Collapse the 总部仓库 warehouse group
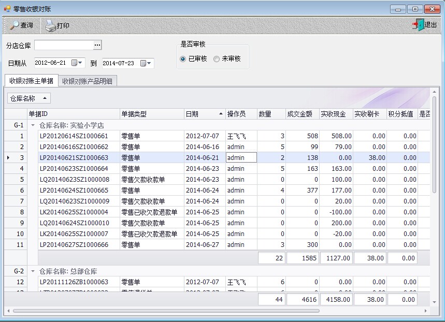This screenshot has height=322, width=445. (33, 271)
